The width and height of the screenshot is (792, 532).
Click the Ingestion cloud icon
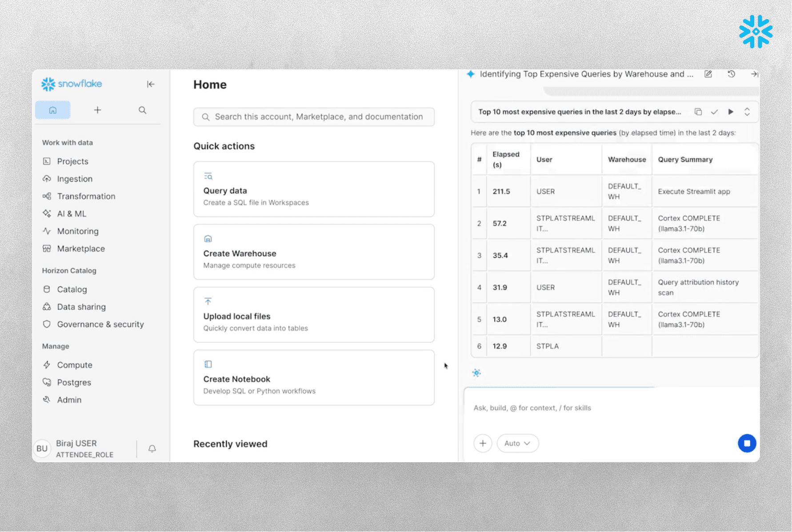pyautogui.click(x=47, y=178)
